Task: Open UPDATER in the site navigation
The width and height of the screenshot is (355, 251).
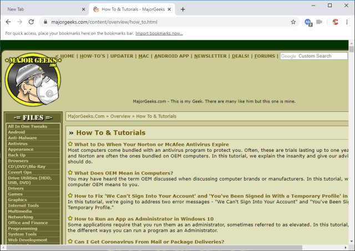Action: pos(122,56)
